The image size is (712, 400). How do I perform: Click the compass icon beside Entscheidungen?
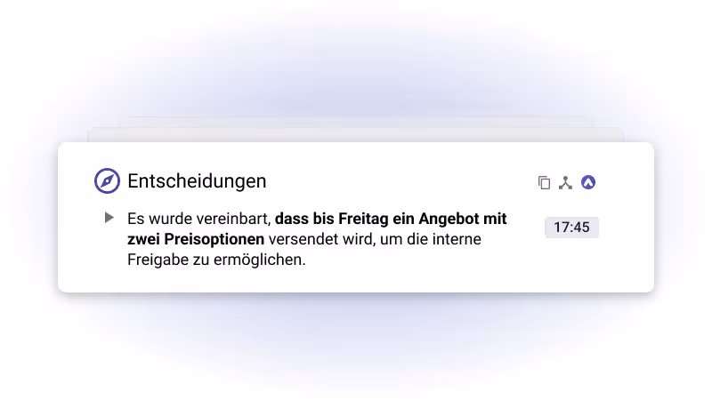[107, 181]
